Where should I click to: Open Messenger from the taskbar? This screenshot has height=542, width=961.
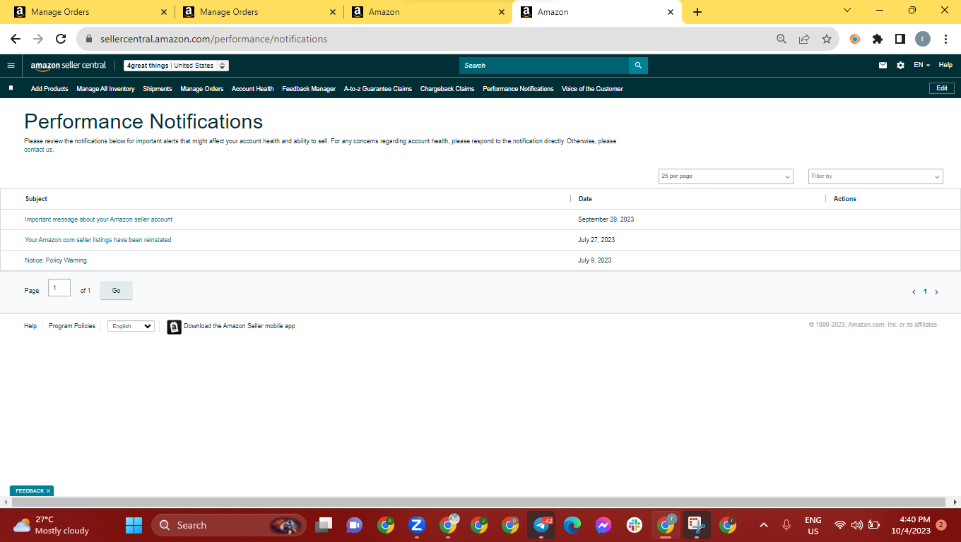603,525
